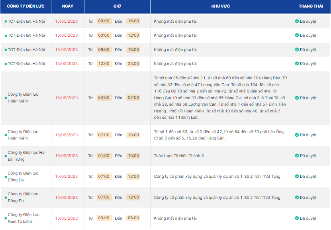
Task: Select the 01:00 start time chip
Action: point(104,155)
